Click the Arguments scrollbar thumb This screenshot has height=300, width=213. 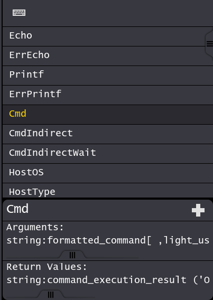(72, 255)
